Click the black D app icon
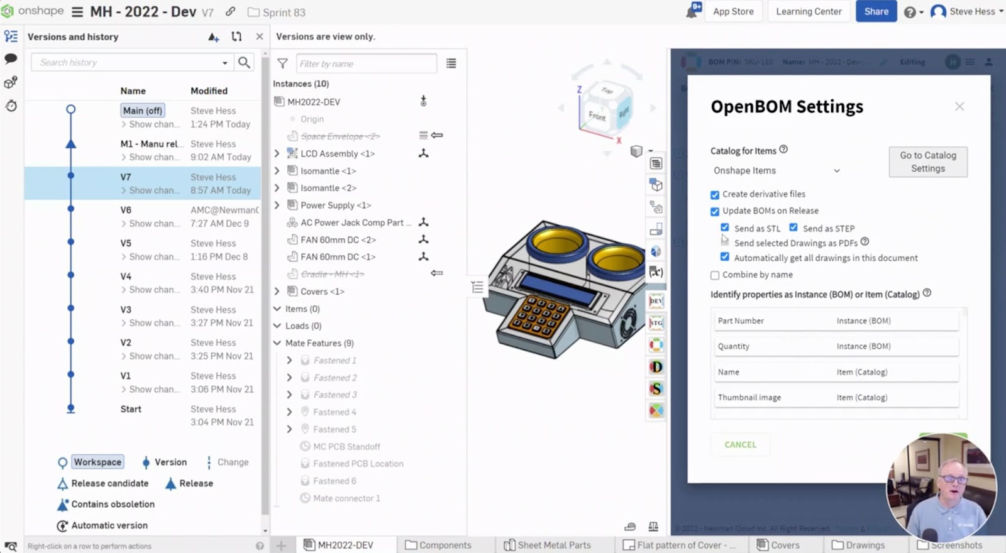1006x553 pixels. pyautogui.click(x=656, y=367)
